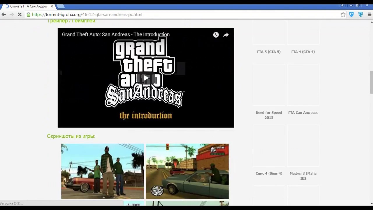Open the ГТА Сан Андреас sidebar link
Image resolution: width=373 pixels, height=210 pixels.
click(x=303, y=113)
